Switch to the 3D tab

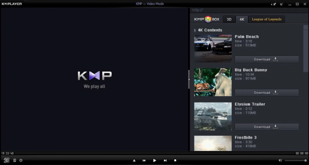coord(229,19)
